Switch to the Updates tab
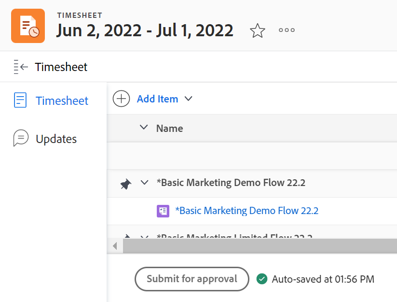The width and height of the screenshot is (397, 302). 56,139
